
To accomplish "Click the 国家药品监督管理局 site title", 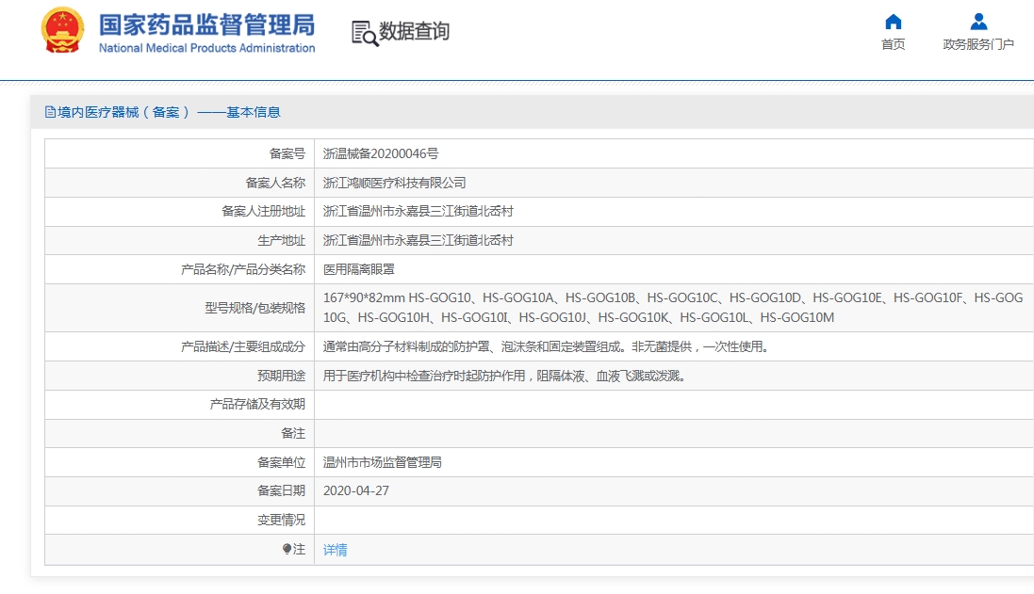I will [x=206, y=24].
